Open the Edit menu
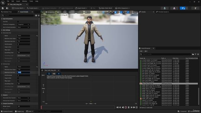Screen dimensions: 201x113 coord(13,1)
